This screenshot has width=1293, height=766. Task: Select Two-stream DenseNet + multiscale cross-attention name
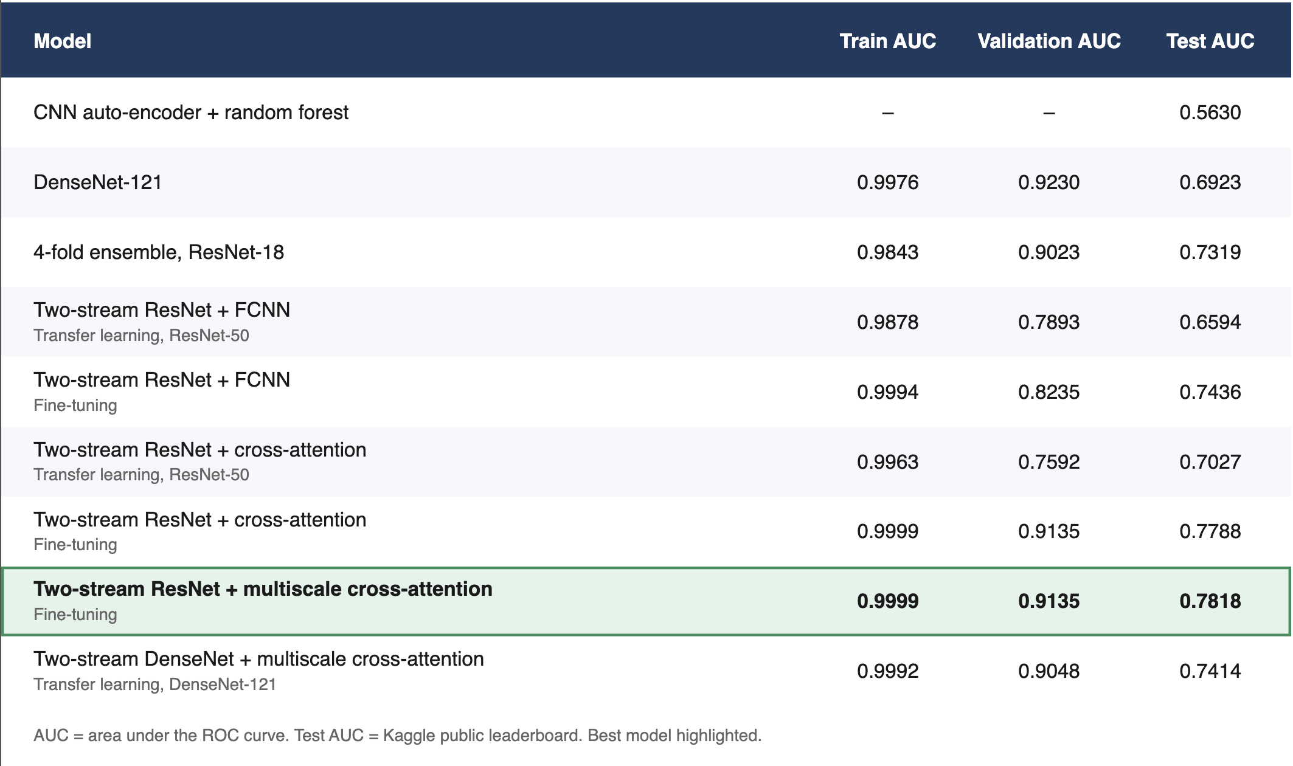tap(258, 659)
